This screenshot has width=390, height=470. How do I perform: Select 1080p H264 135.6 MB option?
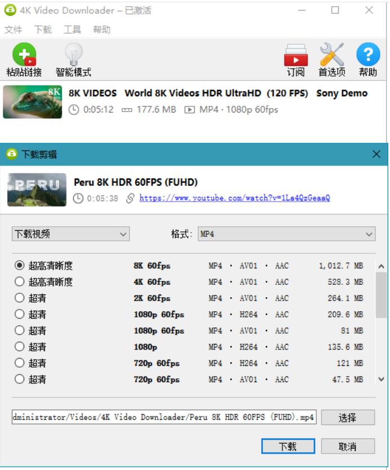coord(19,347)
